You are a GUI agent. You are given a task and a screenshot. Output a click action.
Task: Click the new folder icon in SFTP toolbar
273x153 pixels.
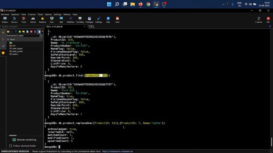point(23,31)
